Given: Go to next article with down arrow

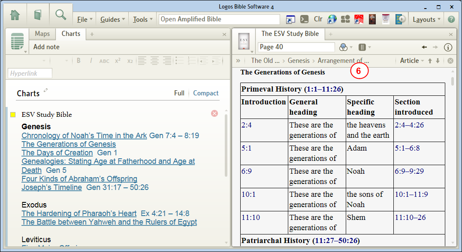Looking at the screenshot, I should tap(438, 61).
